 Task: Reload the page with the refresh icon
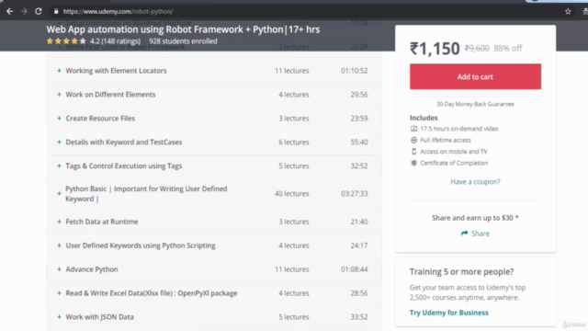click(x=39, y=11)
